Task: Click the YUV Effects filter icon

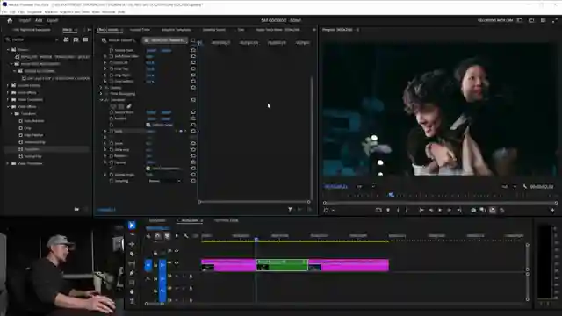Action: point(85,39)
